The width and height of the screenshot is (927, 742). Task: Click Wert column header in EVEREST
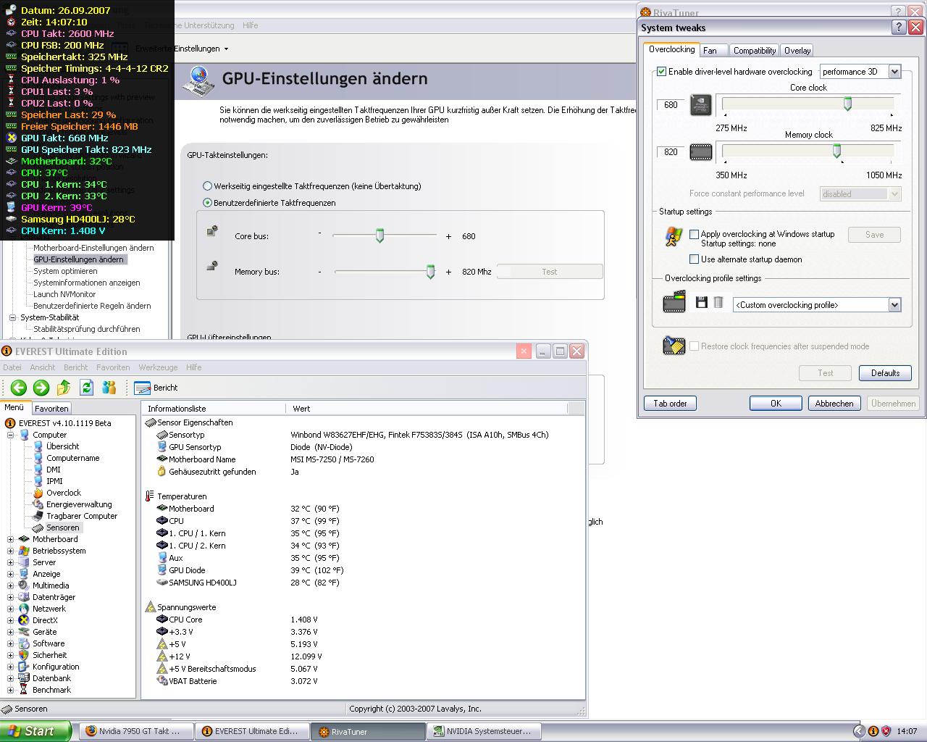click(427, 409)
